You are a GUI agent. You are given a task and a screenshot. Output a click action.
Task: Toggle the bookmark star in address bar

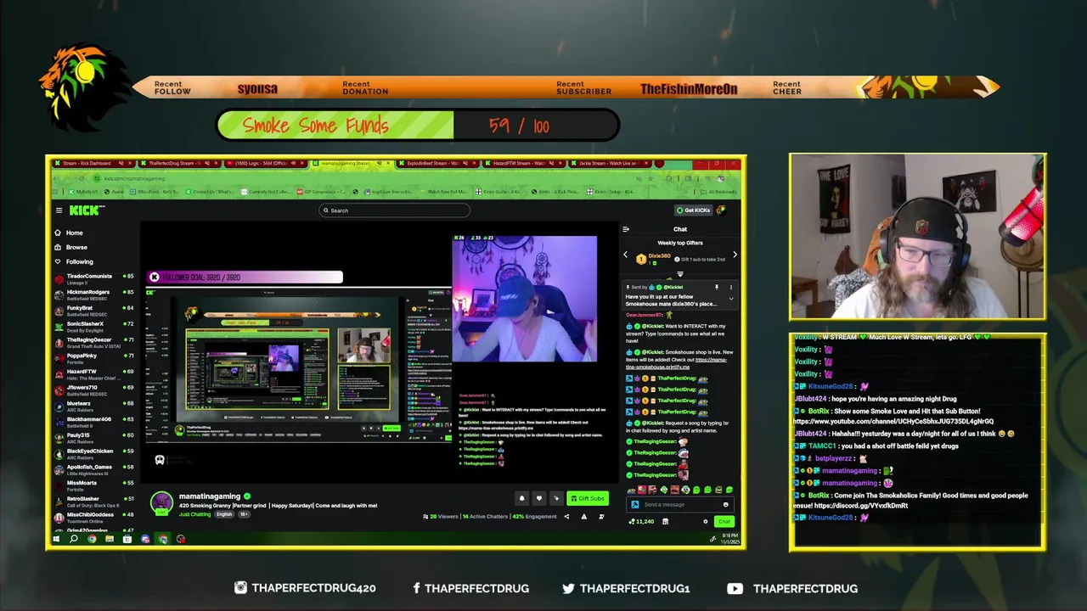pyautogui.click(x=651, y=178)
